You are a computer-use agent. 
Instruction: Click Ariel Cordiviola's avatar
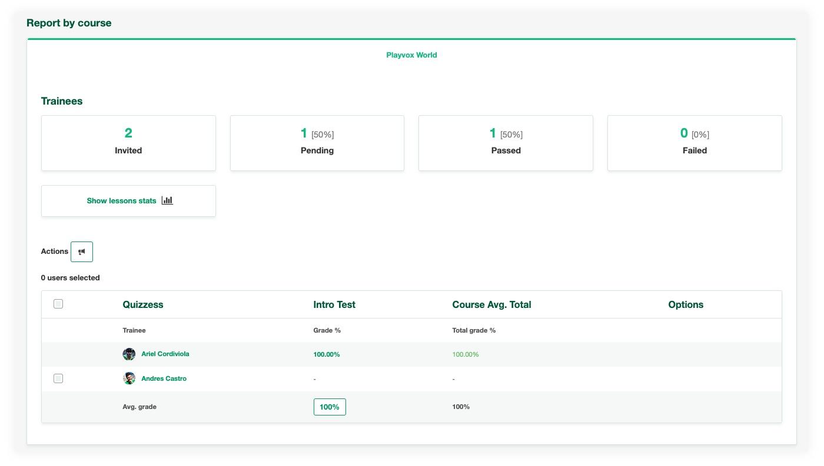point(129,354)
